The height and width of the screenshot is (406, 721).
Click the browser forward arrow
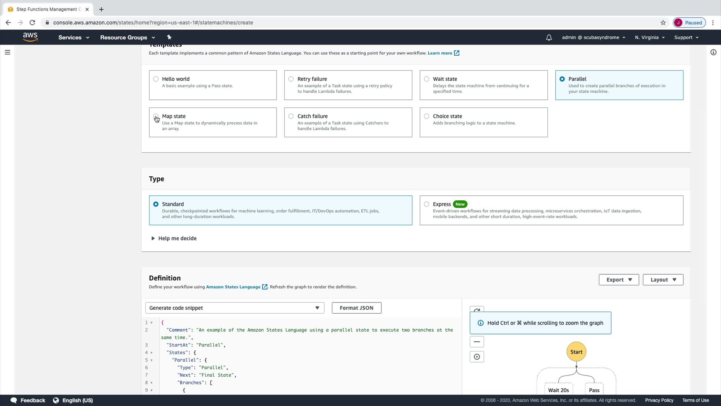20,22
